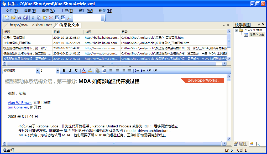Toggle Italic formatting in the editor toolbar

point(70,71)
